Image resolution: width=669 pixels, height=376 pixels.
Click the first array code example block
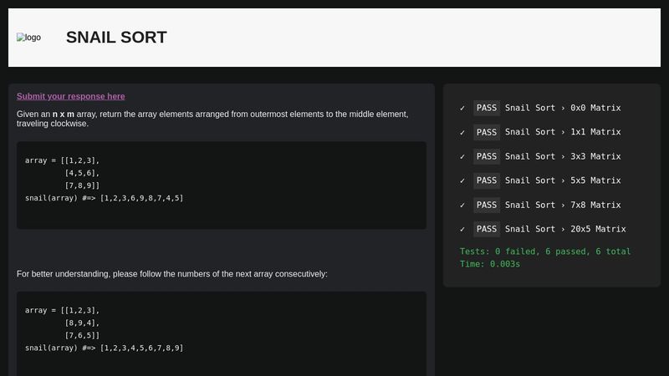(x=222, y=185)
